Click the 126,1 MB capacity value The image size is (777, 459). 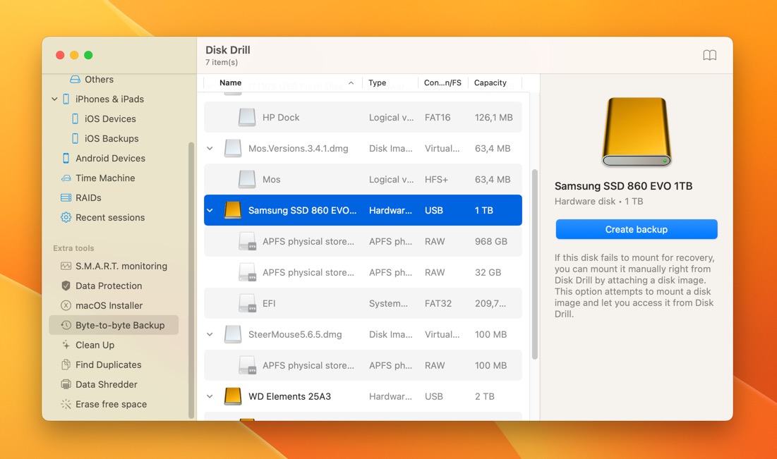click(x=493, y=117)
